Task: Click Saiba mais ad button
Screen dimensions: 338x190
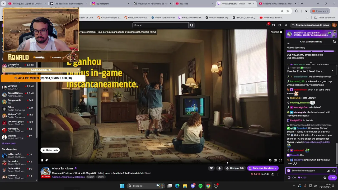Action: pos(50,150)
